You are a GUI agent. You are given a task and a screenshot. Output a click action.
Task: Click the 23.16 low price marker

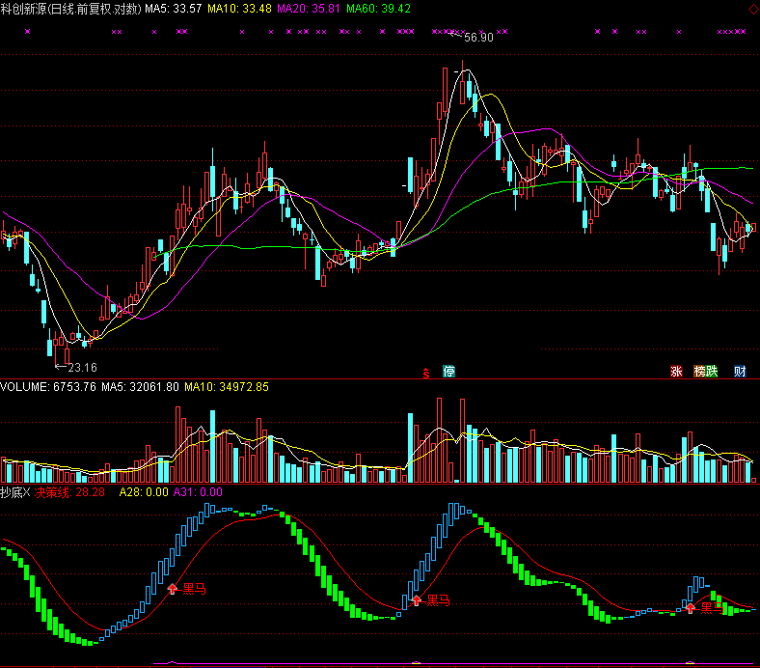coord(82,367)
